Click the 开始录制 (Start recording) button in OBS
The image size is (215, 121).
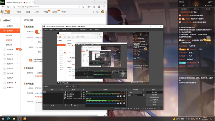click(x=154, y=95)
